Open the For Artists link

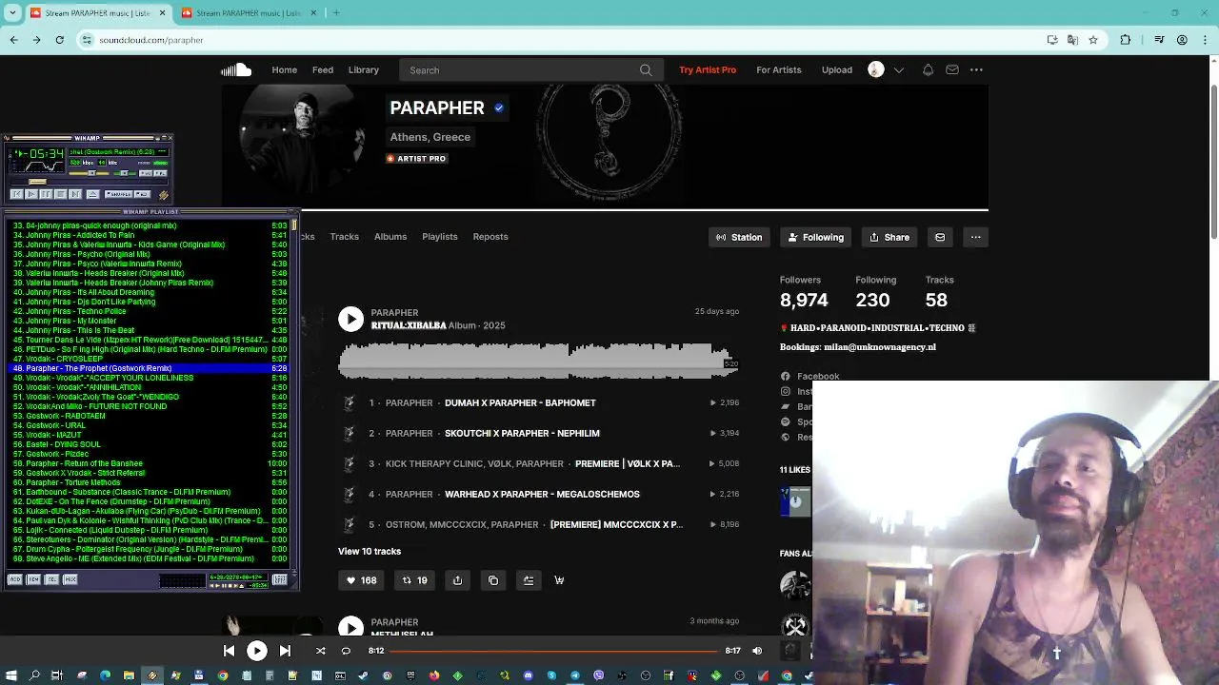pos(779,69)
